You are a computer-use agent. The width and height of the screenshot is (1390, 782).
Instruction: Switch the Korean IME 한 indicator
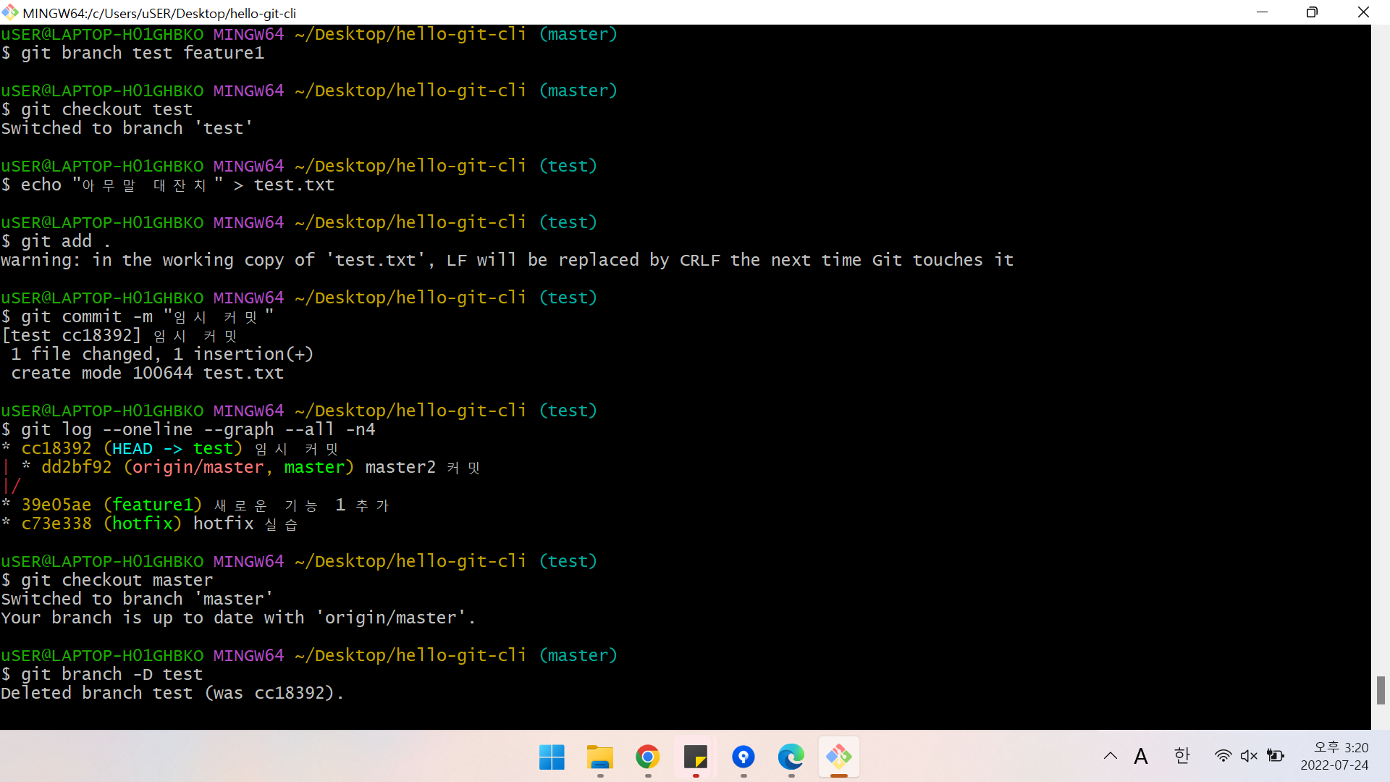point(1181,757)
